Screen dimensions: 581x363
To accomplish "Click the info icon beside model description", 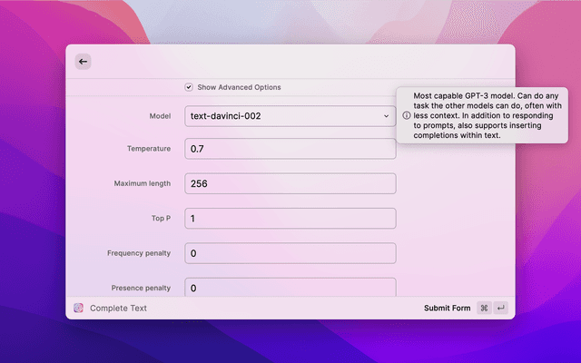I will coord(406,115).
